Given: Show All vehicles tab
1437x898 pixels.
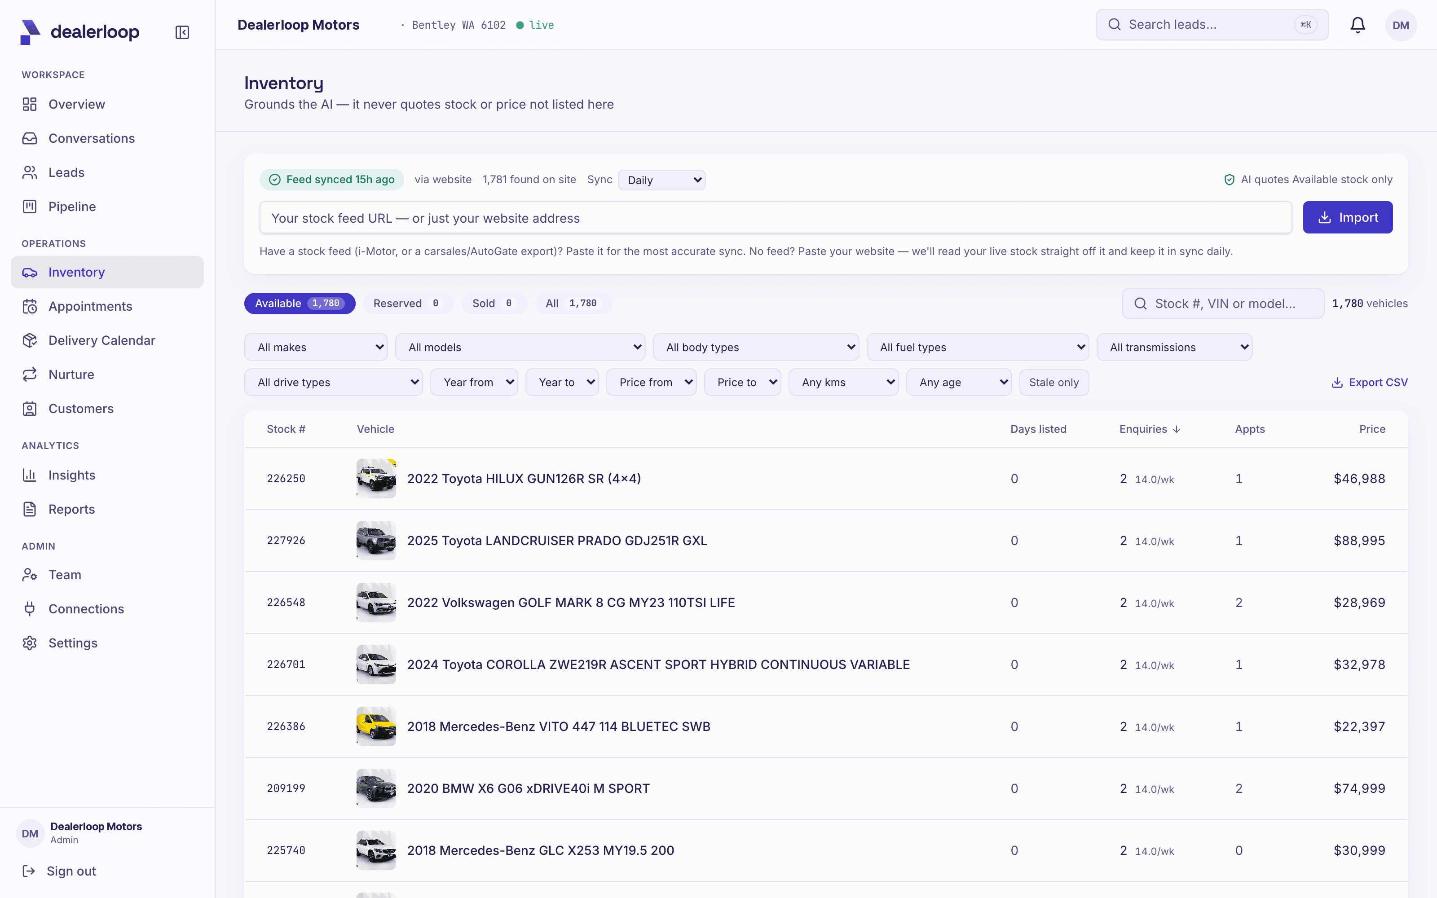Looking at the screenshot, I should click(x=573, y=304).
